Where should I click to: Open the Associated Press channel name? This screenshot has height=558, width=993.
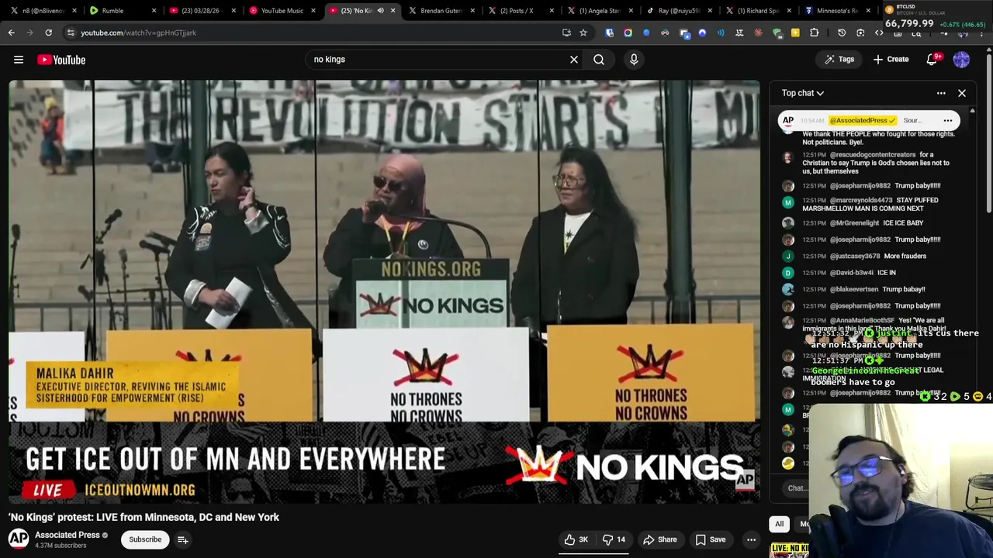tap(67, 535)
